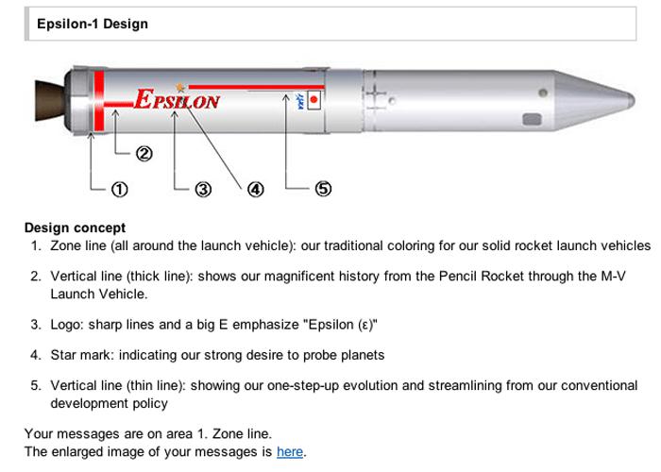Click the 'Logo: sharp lines' list item
Screen dimensions: 661x472
pos(214,325)
